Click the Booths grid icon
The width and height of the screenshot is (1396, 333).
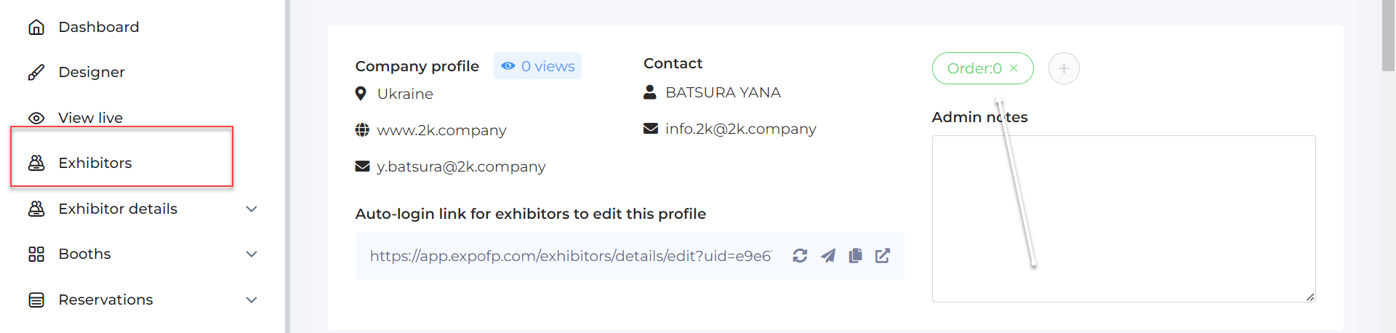(36, 254)
